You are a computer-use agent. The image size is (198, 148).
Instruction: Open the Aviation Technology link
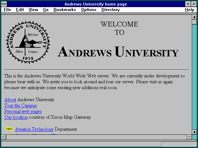(x=34, y=129)
